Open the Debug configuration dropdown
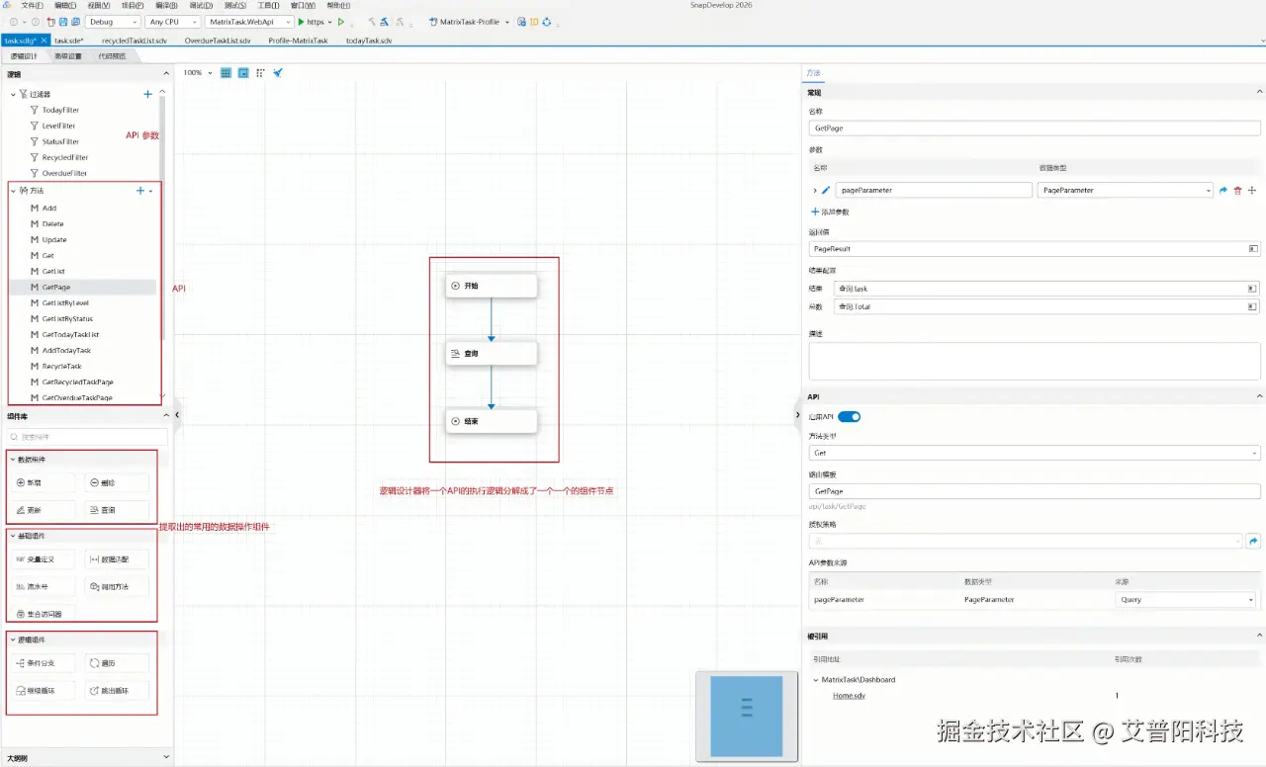The image size is (1266, 767). point(113,22)
